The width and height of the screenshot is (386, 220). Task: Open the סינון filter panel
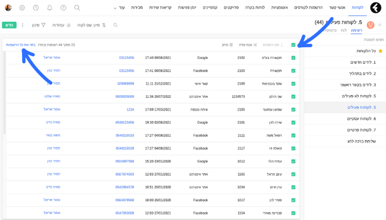[39, 25]
